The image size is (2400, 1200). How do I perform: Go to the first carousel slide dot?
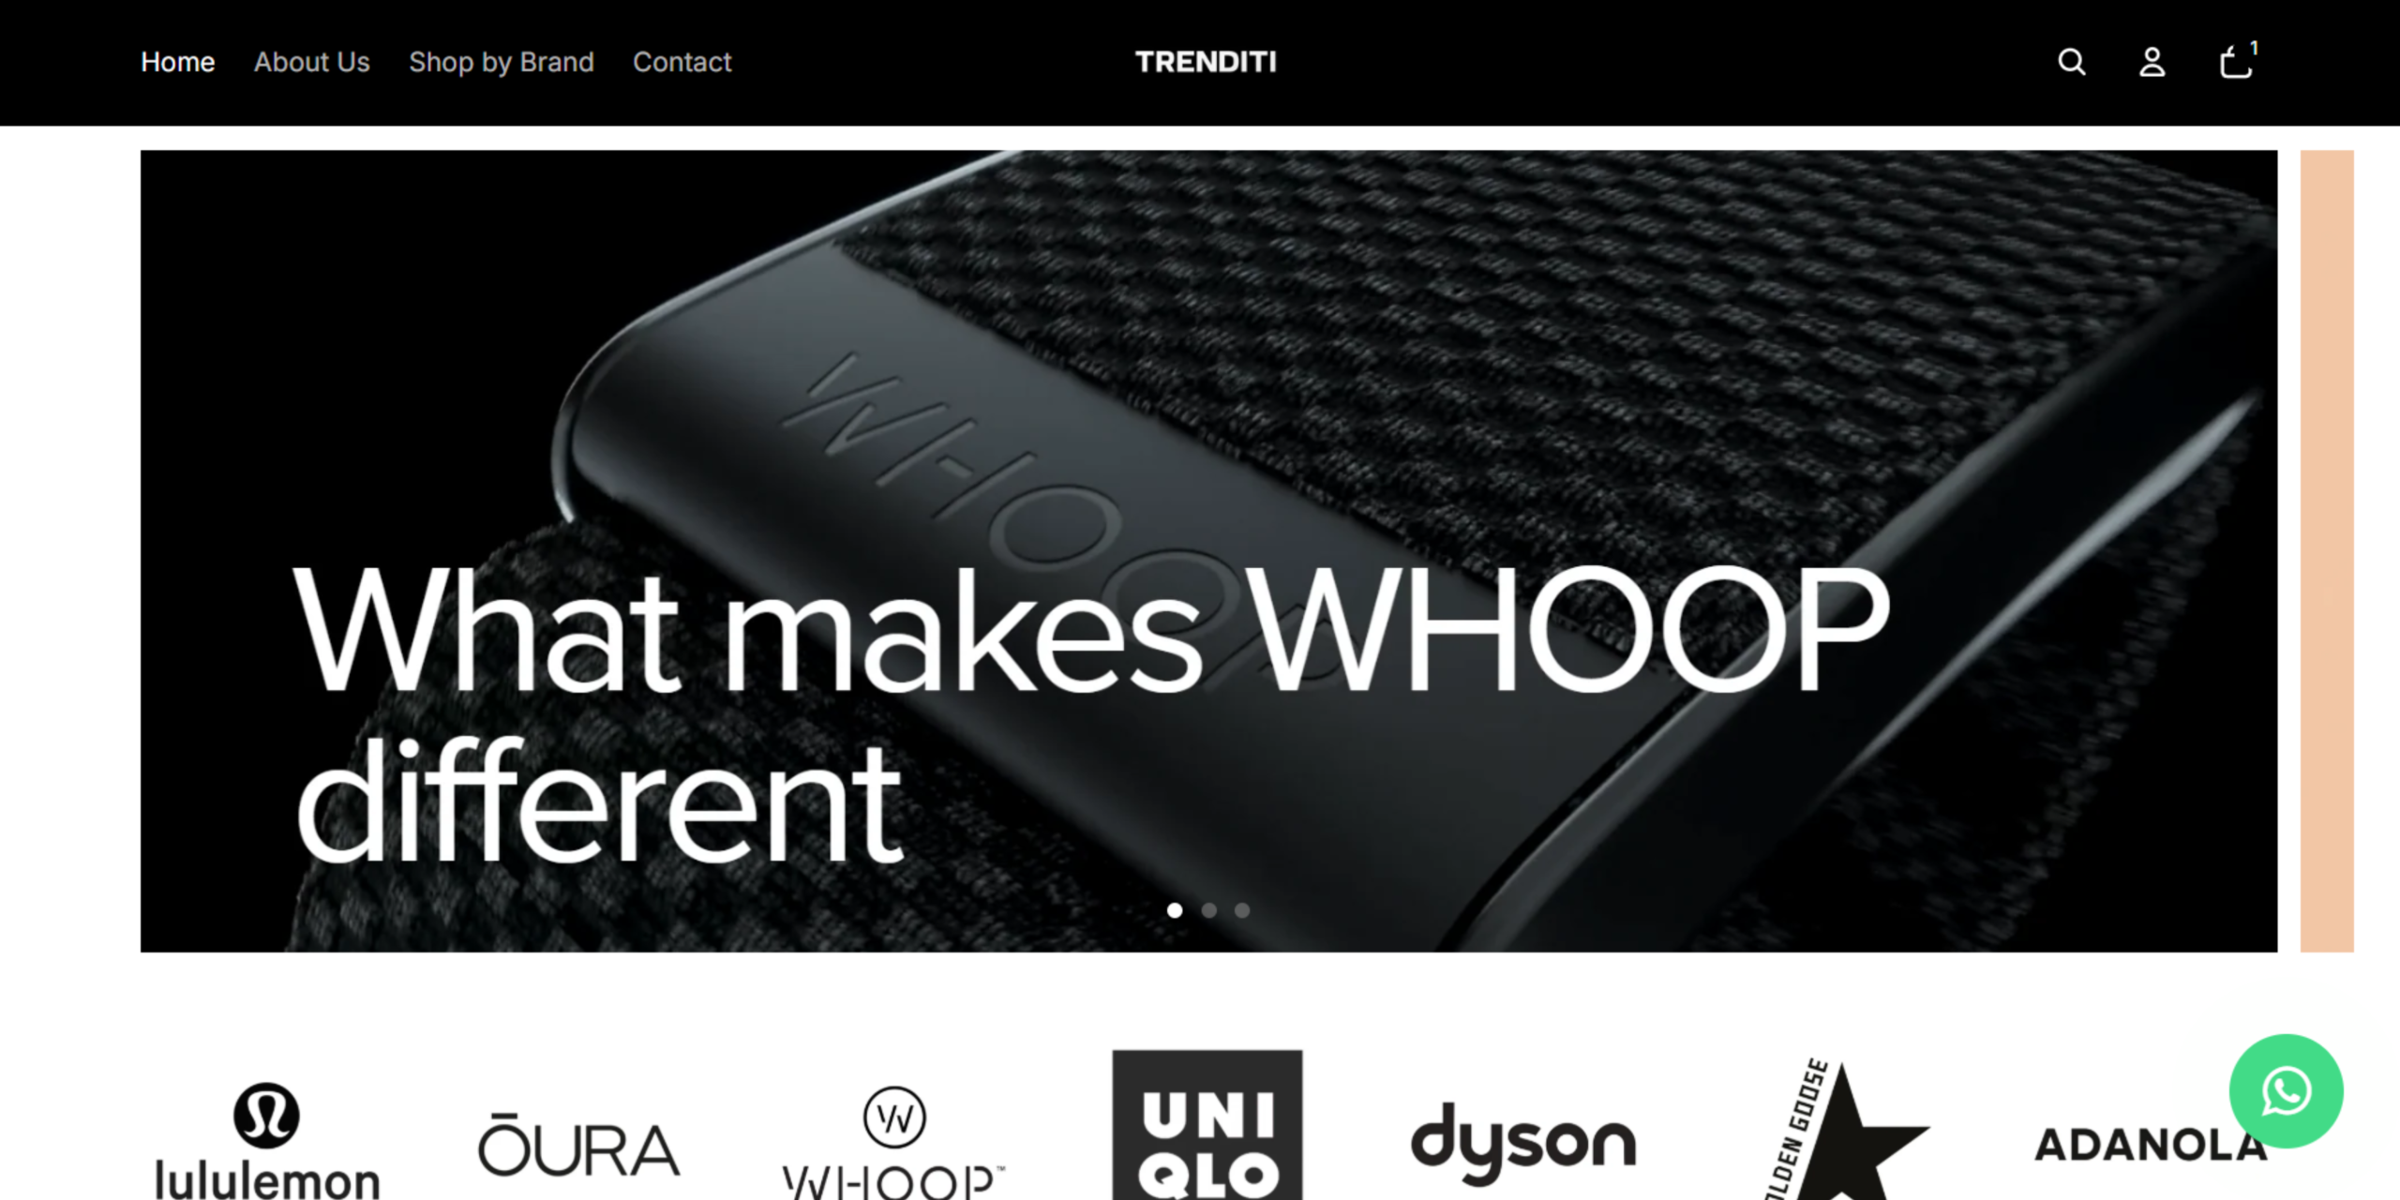(x=1175, y=910)
